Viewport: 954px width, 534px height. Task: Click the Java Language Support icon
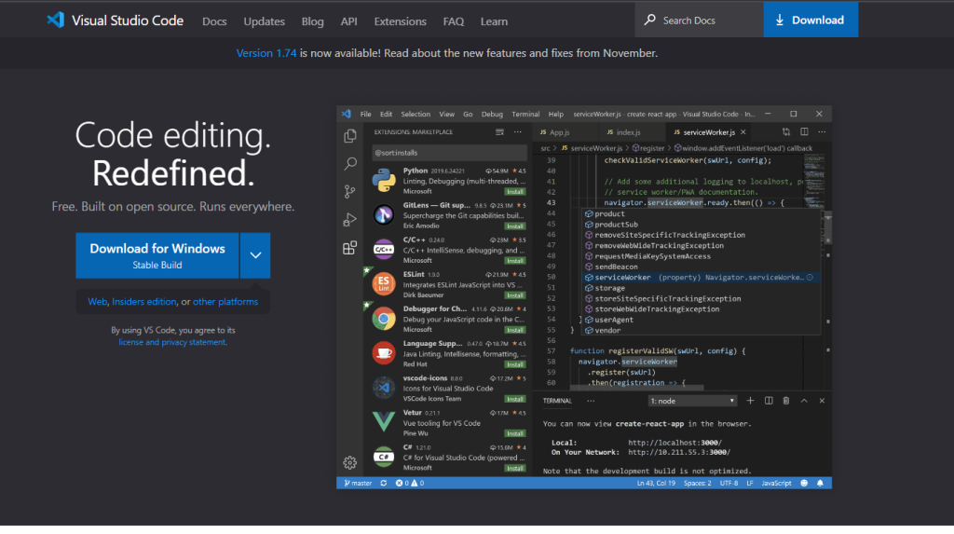(x=384, y=353)
